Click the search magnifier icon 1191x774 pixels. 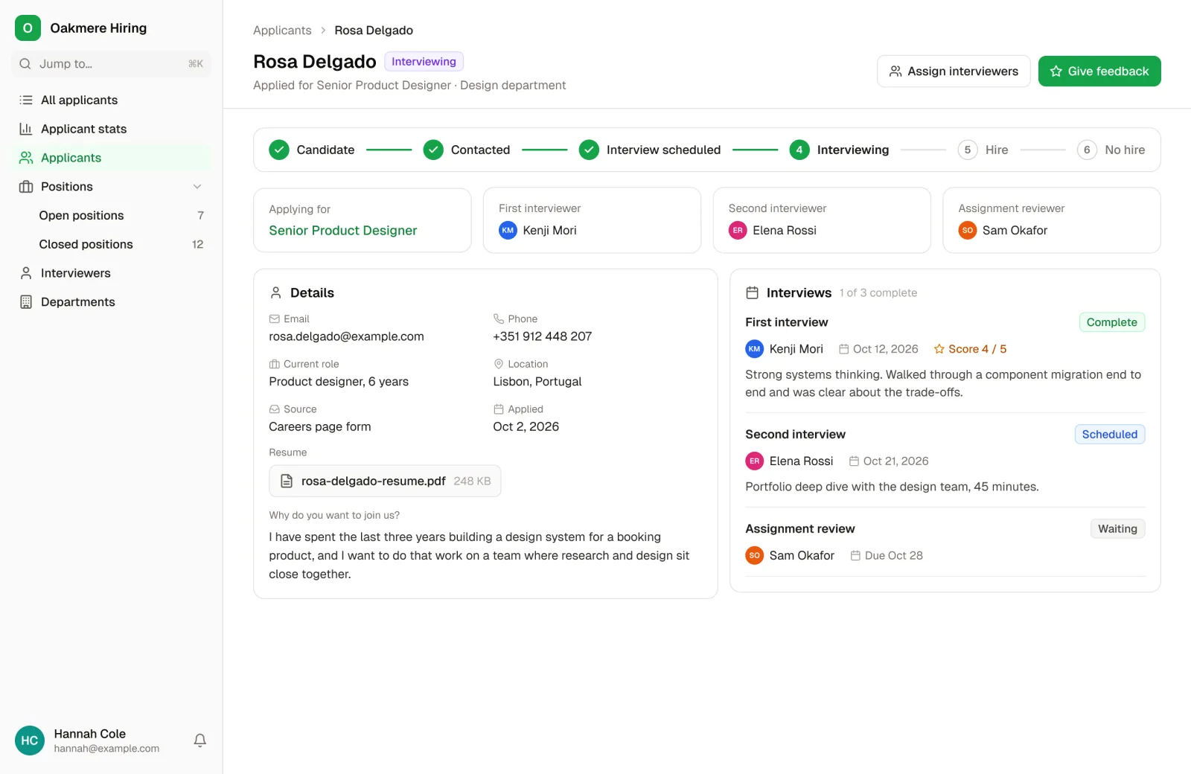pyautogui.click(x=25, y=64)
